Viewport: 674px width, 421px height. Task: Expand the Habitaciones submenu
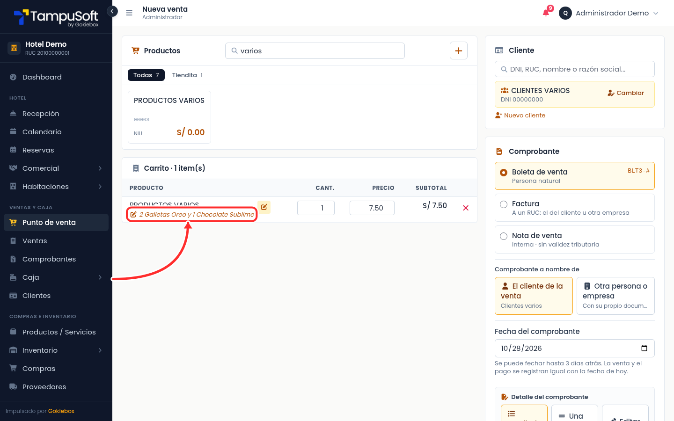[x=56, y=187]
